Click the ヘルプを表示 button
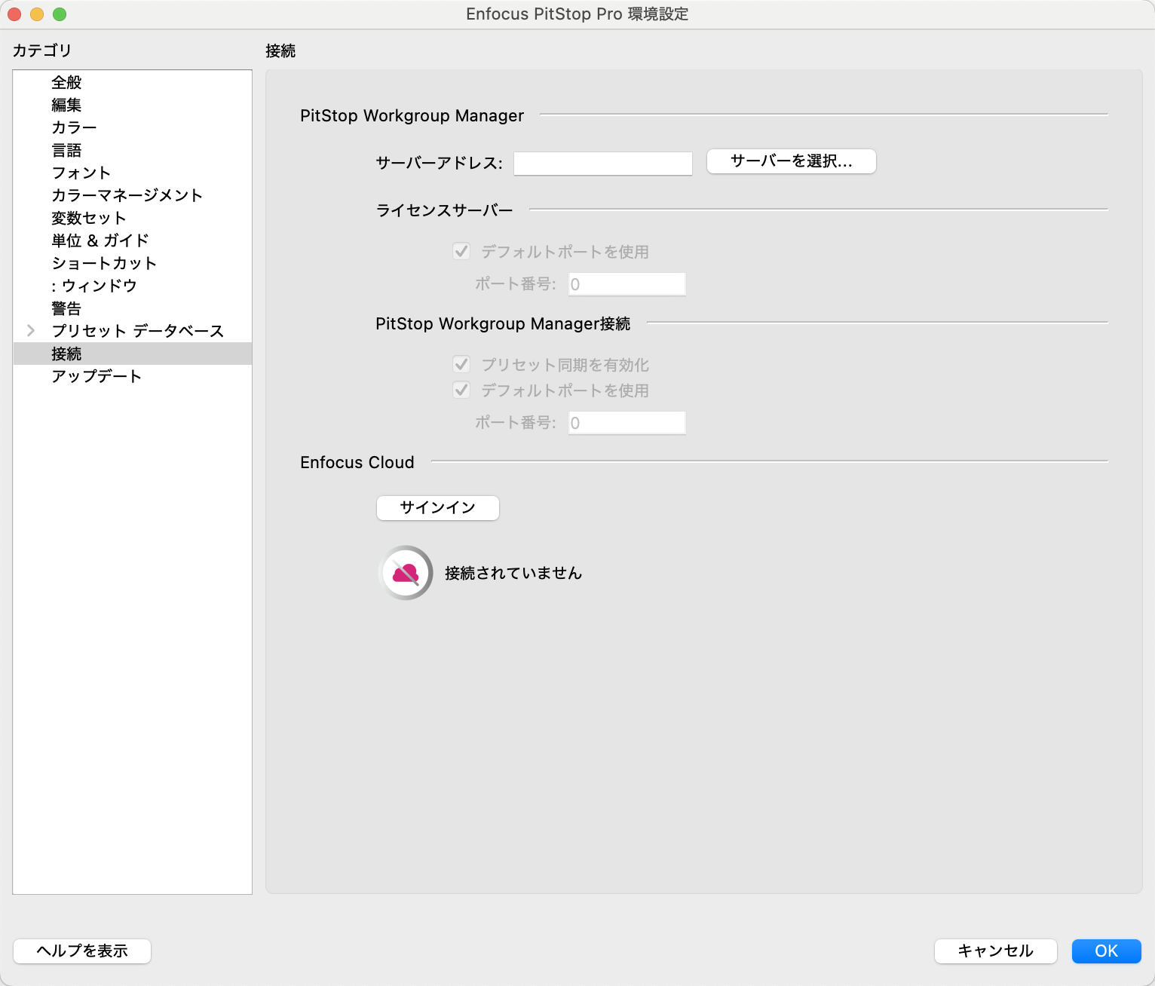Screen dimensions: 1155x986 [x=82, y=951]
